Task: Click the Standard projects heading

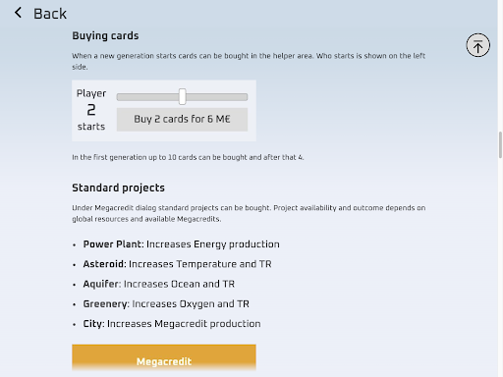Action: (x=118, y=188)
